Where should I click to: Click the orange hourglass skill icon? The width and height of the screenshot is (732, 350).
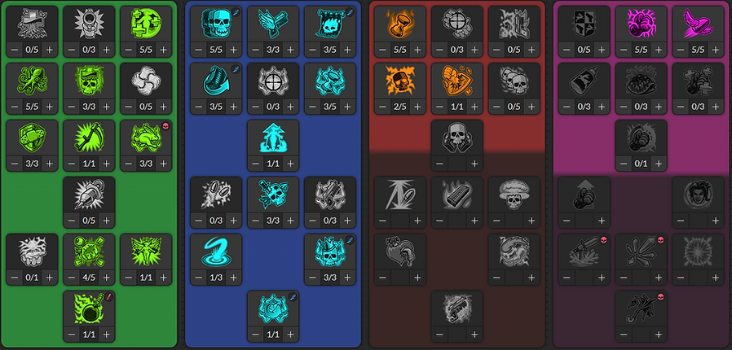[399, 24]
